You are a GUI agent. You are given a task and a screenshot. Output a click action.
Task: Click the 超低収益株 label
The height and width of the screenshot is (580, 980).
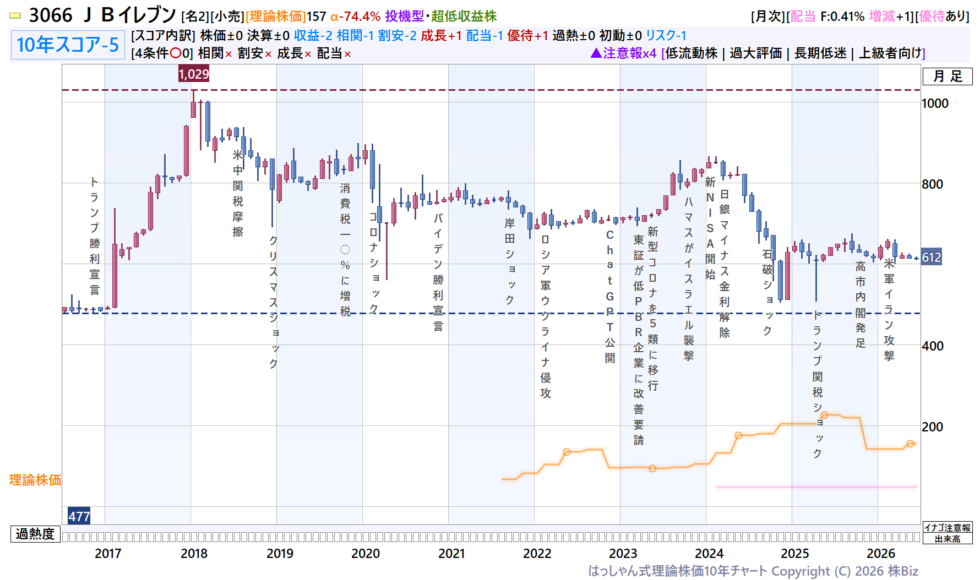point(464,17)
